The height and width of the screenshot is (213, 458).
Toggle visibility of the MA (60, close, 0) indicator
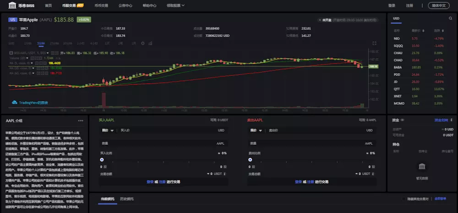pos(38,73)
